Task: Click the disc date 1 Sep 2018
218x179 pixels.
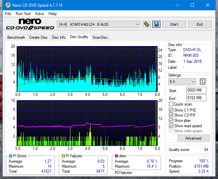Action: 192,61
